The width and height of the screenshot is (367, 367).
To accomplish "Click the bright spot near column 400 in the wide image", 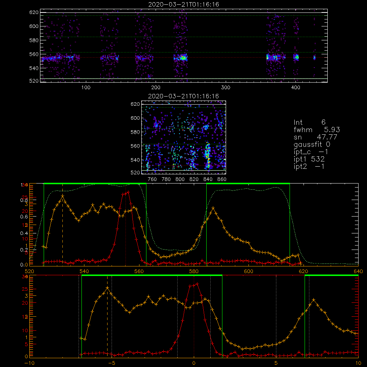I will pyautogui.click(x=297, y=57).
